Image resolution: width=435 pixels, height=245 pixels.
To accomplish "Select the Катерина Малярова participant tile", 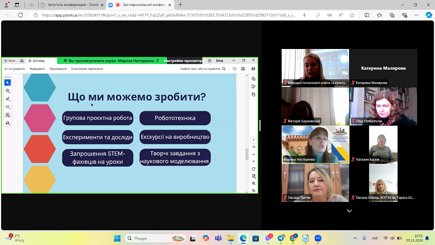I will click(x=383, y=68).
